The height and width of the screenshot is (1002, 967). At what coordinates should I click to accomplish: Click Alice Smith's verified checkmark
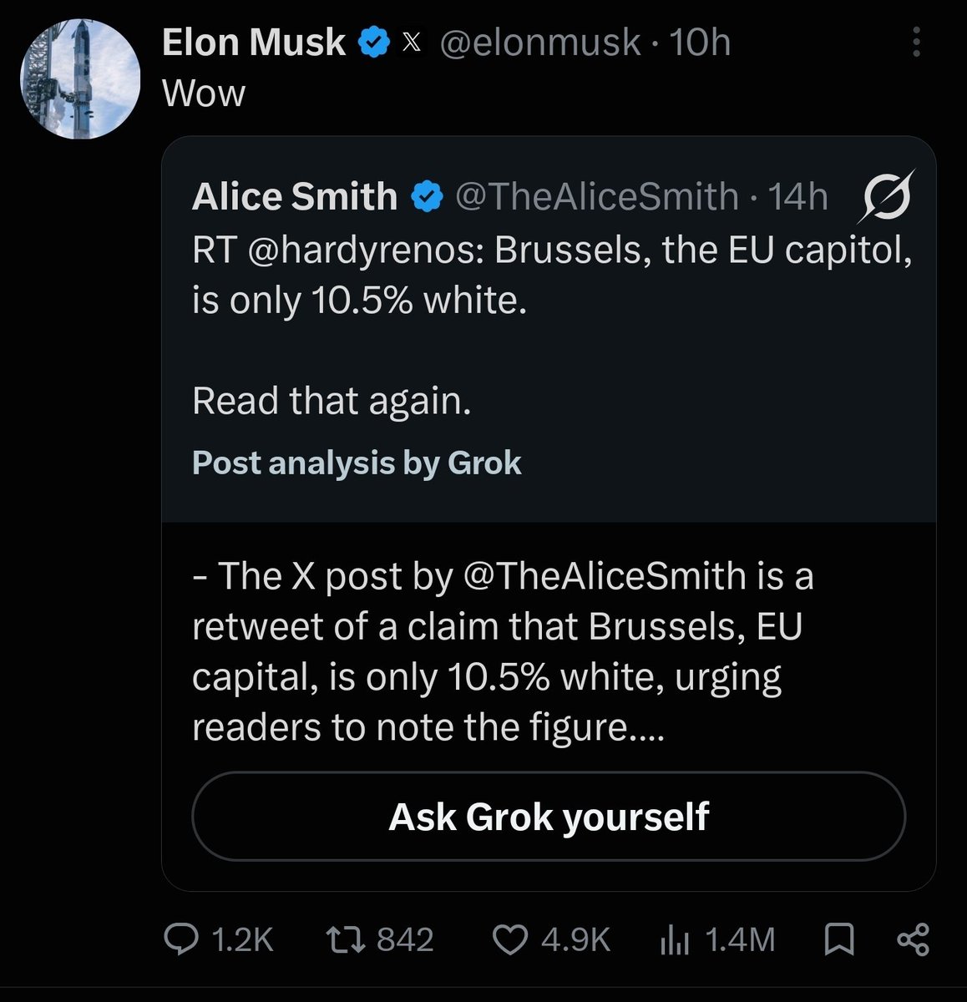[x=426, y=197]
